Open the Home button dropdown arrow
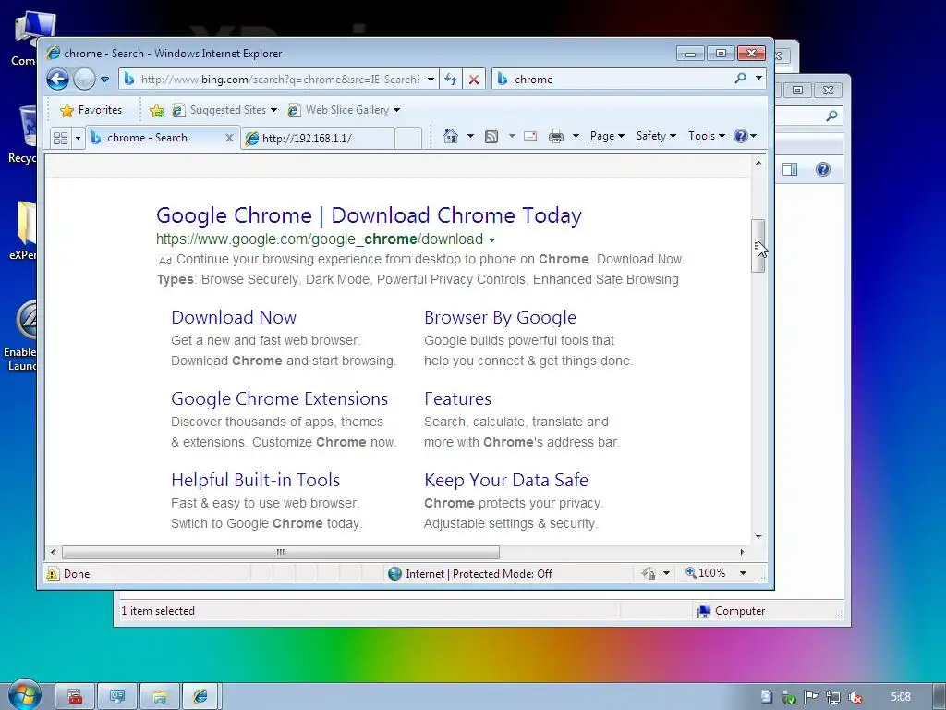The image size is (946, 710). 470,136
